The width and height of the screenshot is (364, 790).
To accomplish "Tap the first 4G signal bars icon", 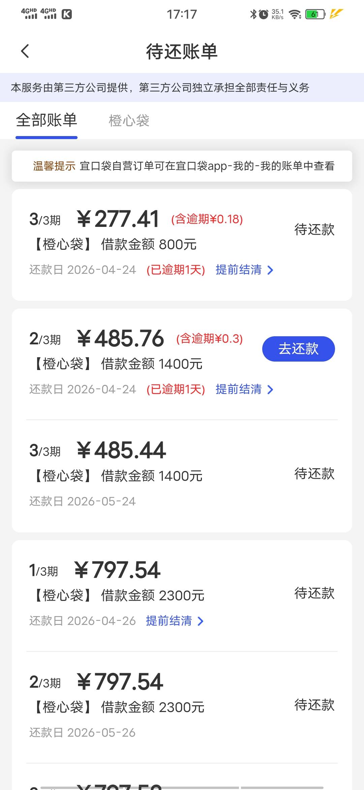I will (29, 14).
